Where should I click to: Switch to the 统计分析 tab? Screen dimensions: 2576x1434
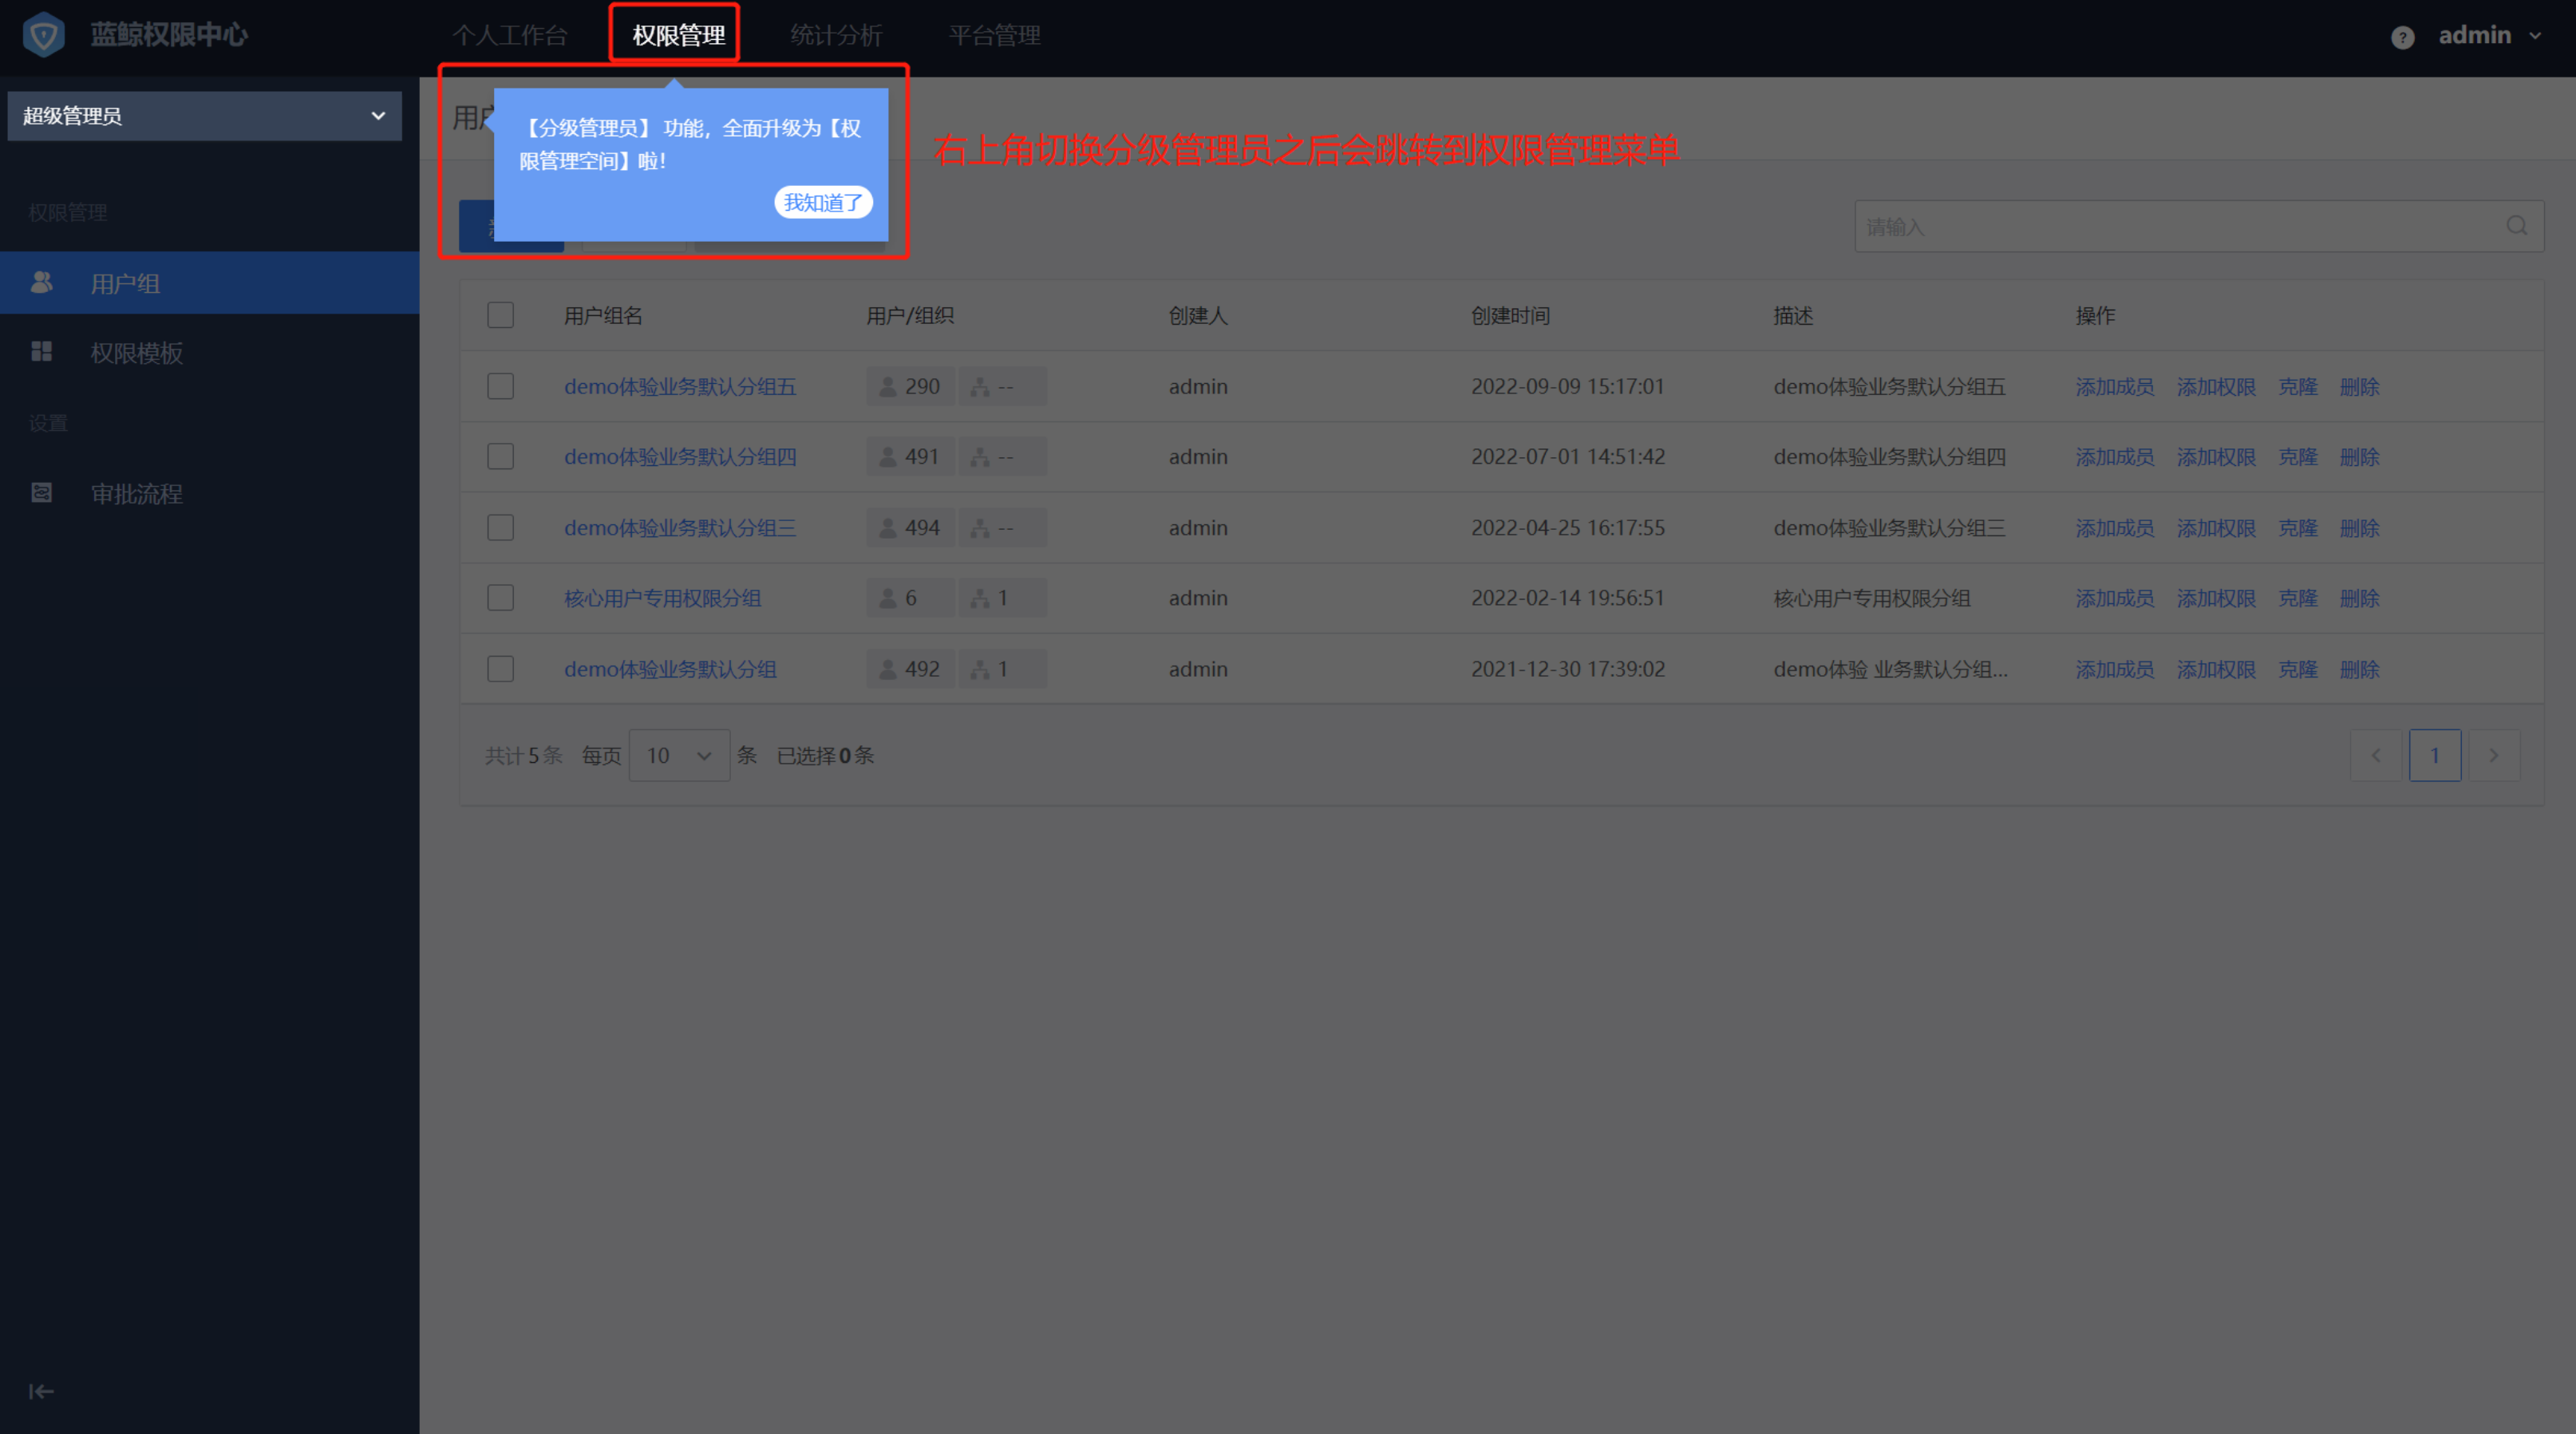pos(836,36)
